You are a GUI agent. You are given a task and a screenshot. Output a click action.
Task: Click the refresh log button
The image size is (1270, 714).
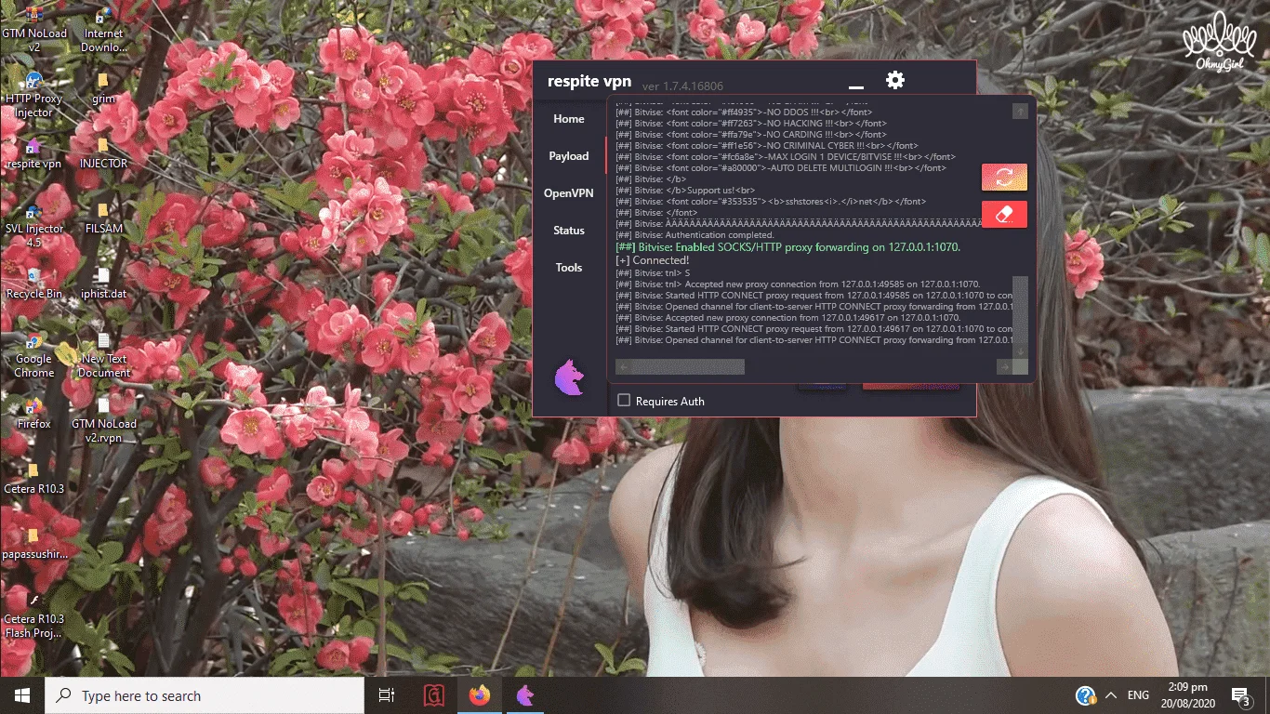[1004, 177]
